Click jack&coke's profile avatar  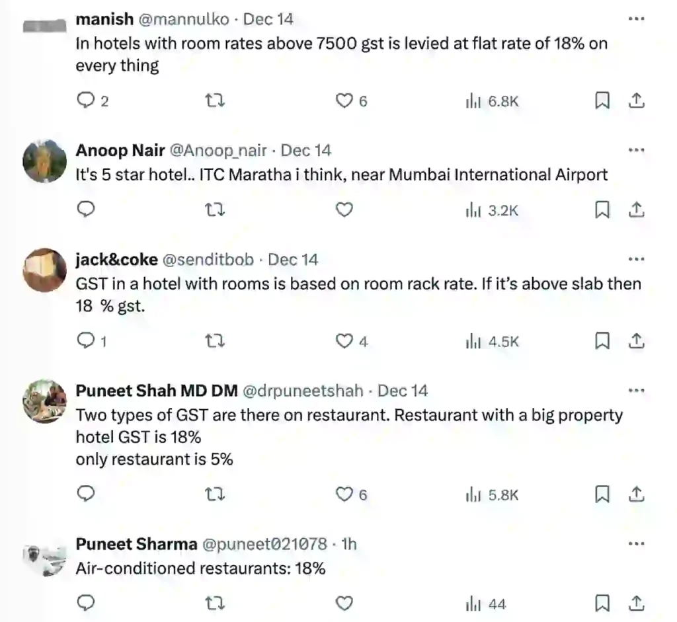[x=45, y=270]
